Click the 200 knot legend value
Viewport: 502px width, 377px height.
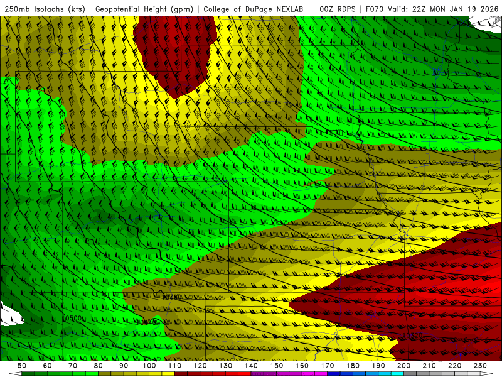pos(404,366)
